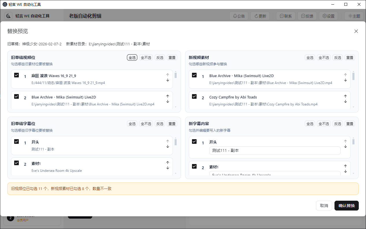The width and height of the screenshot is (366, 229).
Task: Move new Cozy Campfire material down
Action: [x=345, y=101]
